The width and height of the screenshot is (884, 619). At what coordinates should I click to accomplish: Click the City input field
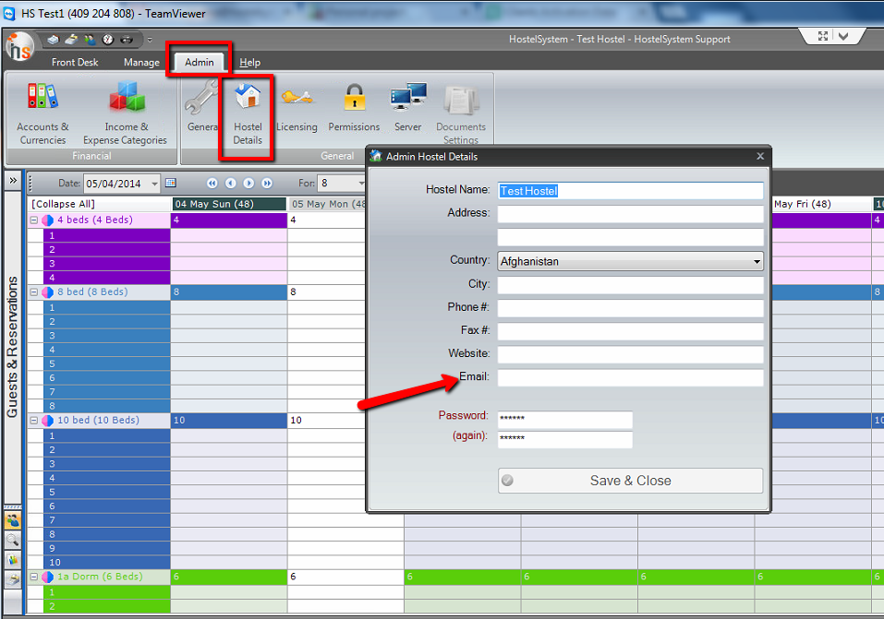tap(630, 285)
